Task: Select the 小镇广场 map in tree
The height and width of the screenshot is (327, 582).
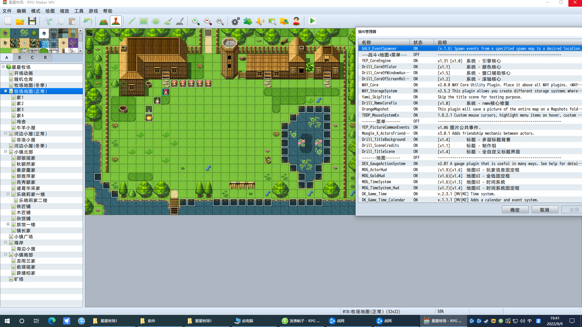Action: (23, 236)
